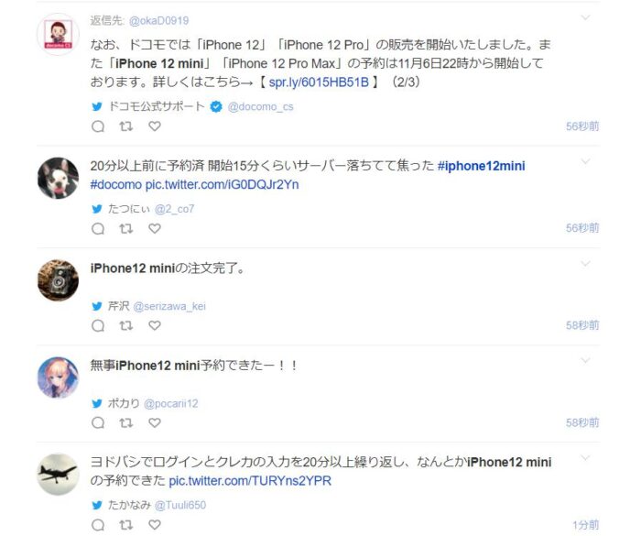Like the tweet by @2_co7

[155, 228]
